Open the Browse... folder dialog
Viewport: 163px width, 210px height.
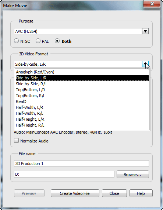(133, 174)
